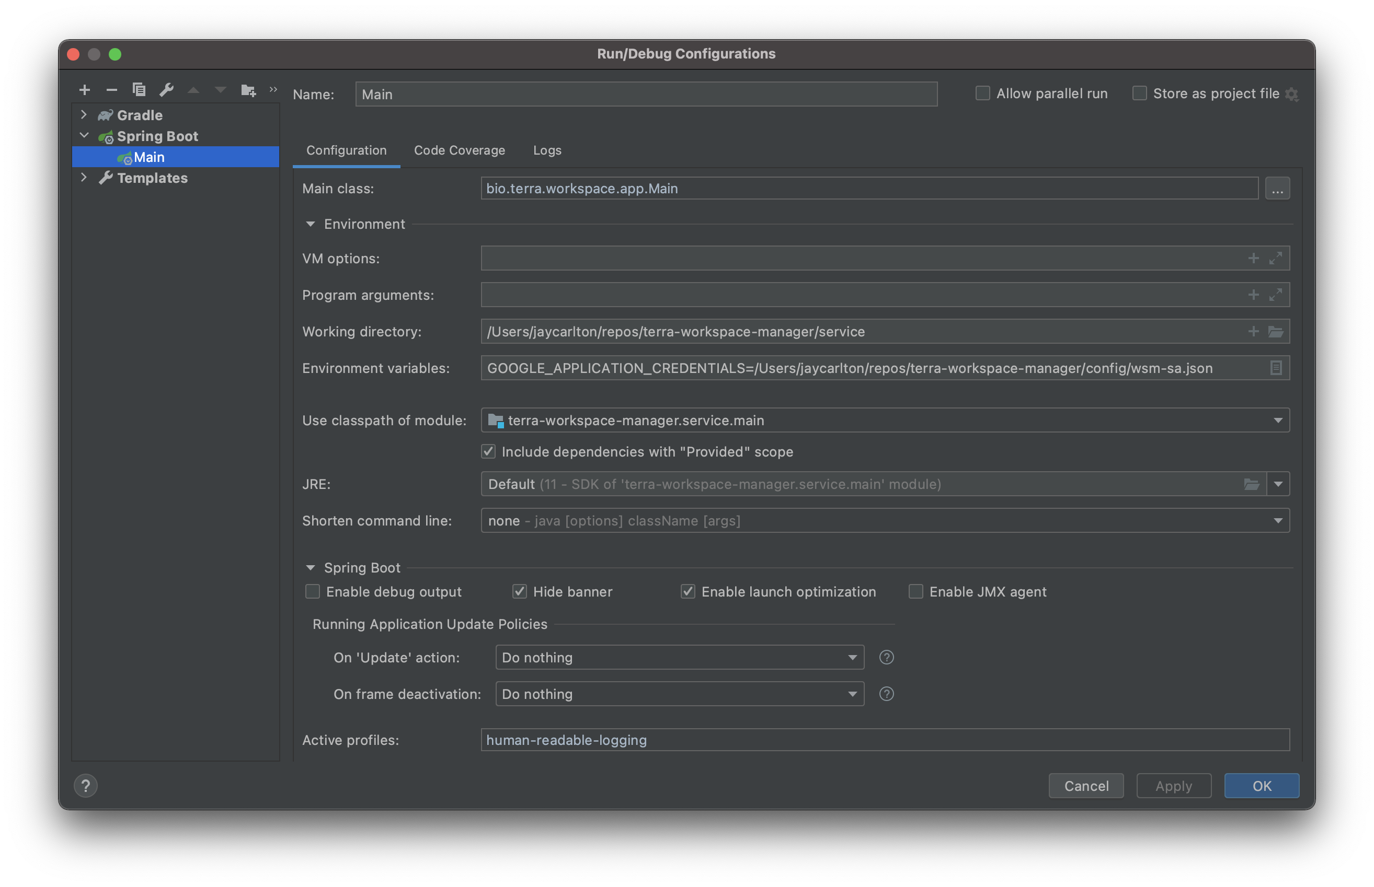The image size is (1374, 887).
Task: Open Edit Templates wrench icon in toolbar
Action: coord(167,90)
